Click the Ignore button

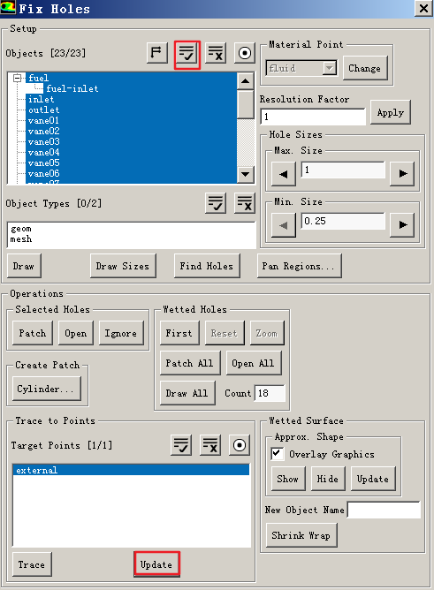[x=121, y=333]
